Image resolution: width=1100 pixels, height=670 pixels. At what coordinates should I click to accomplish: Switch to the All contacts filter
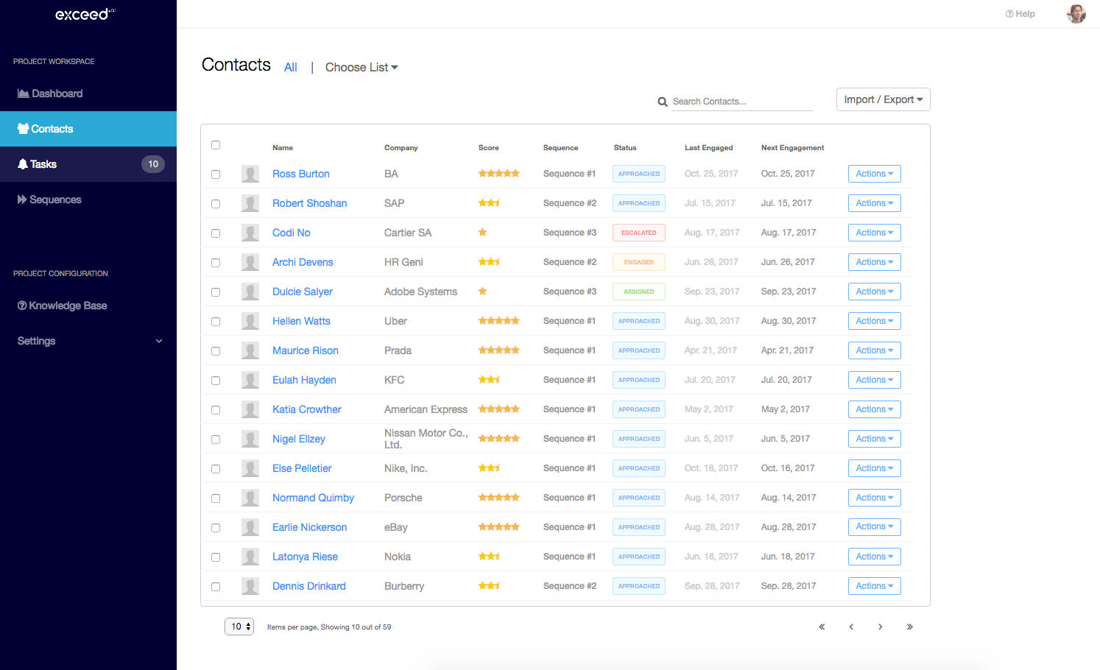click(x=291, y=67)
